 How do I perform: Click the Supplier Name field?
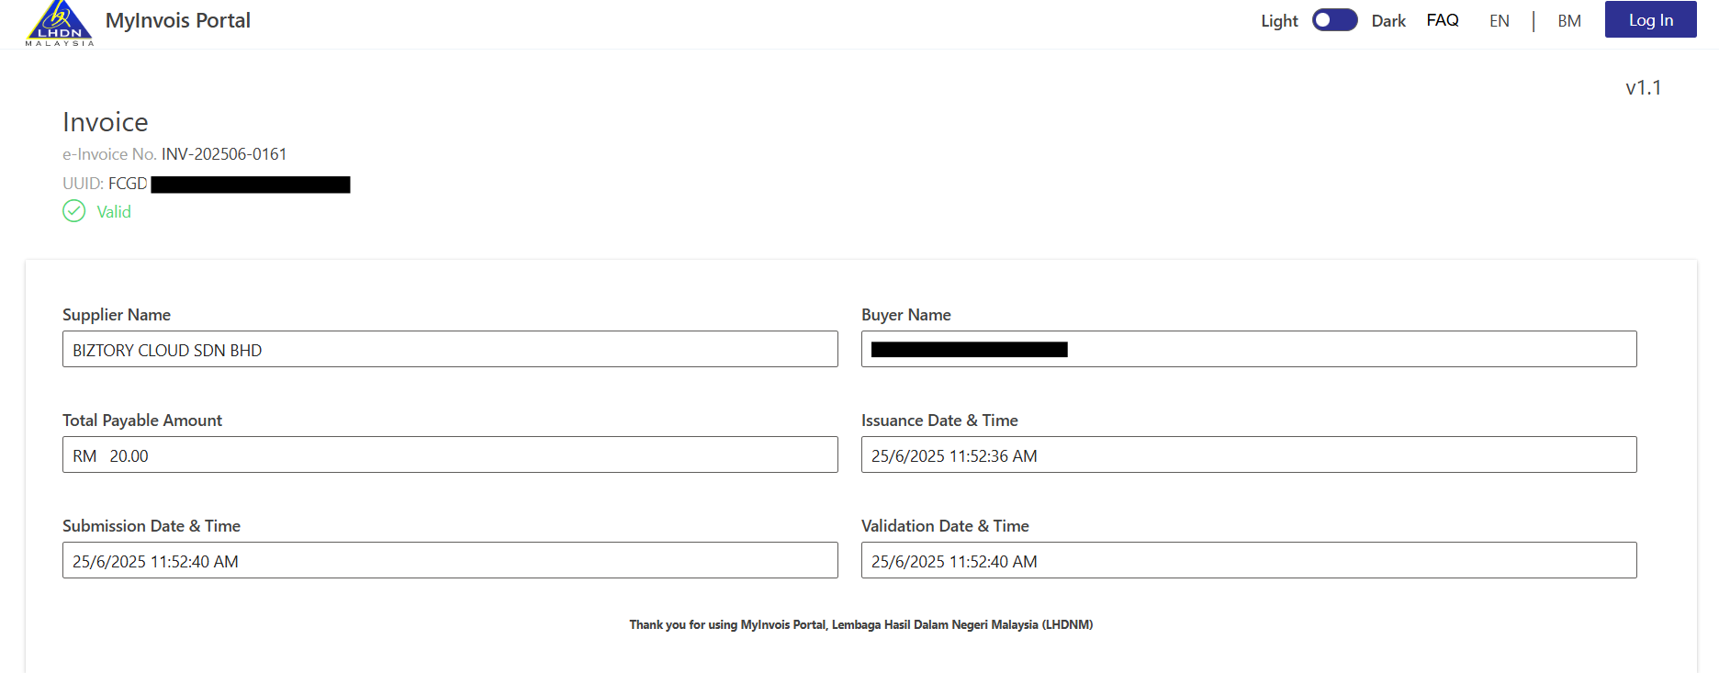click(x=450, y=349)
